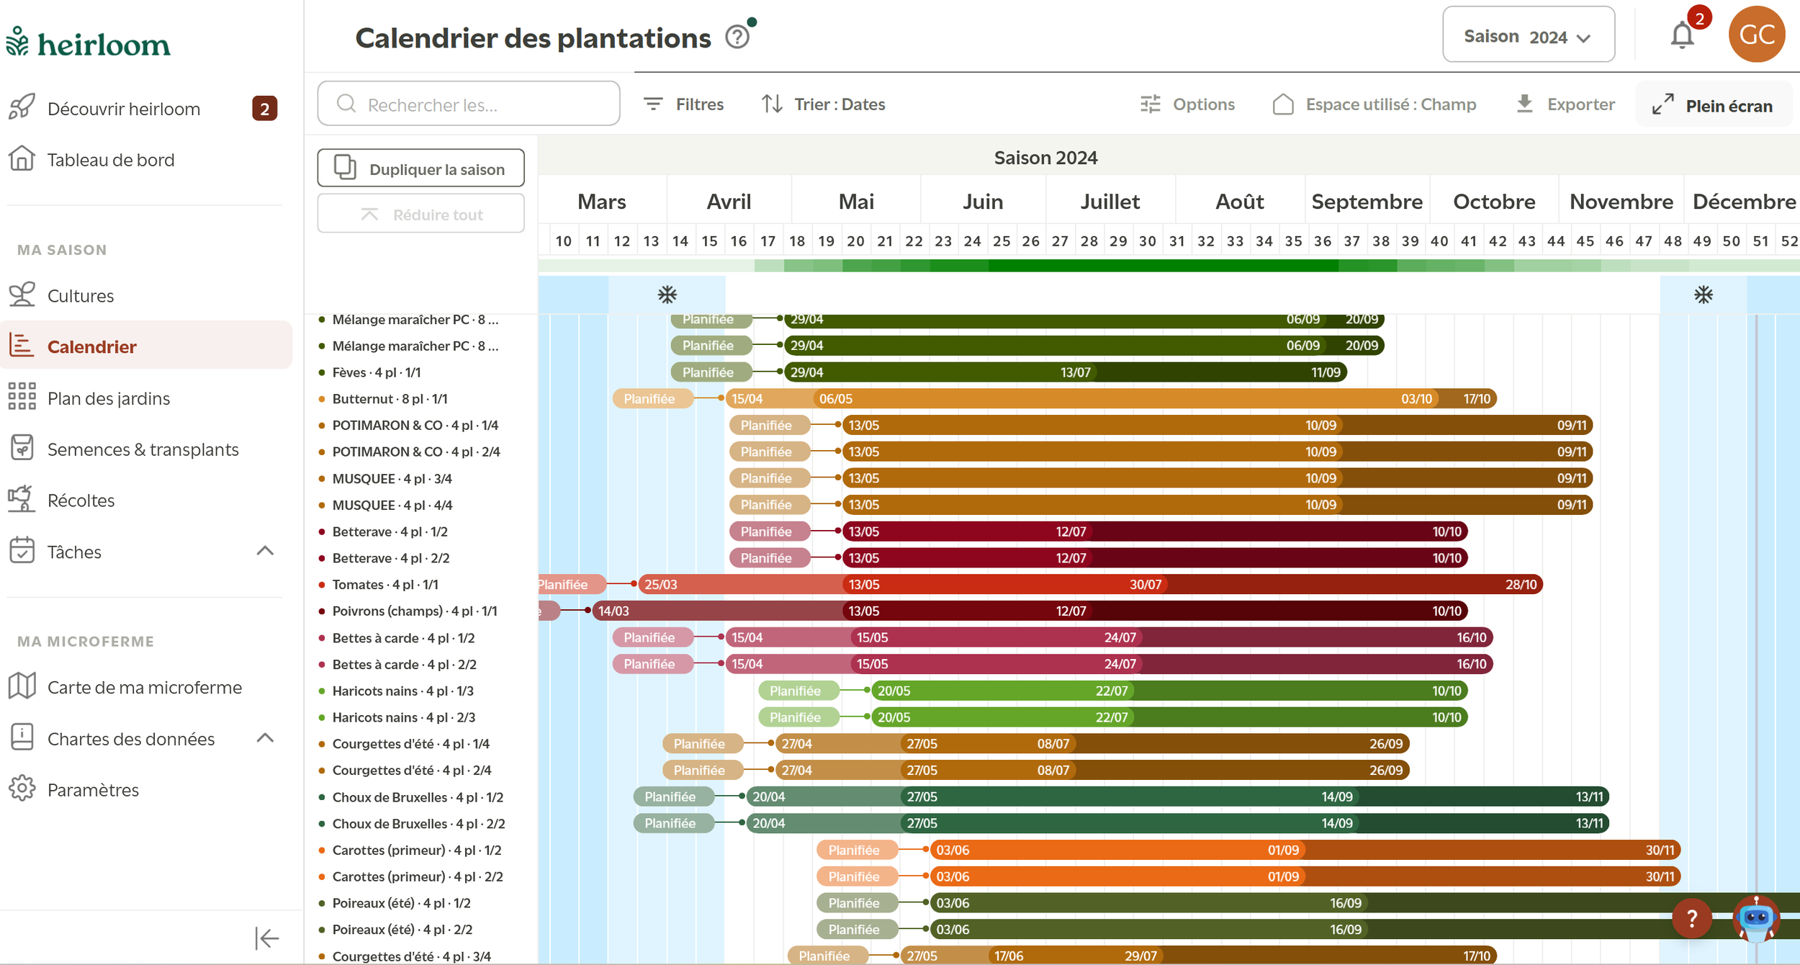1800x965 pixels.
Task: Focus the Rechercher les... search field
Action: tap(468, 104)
